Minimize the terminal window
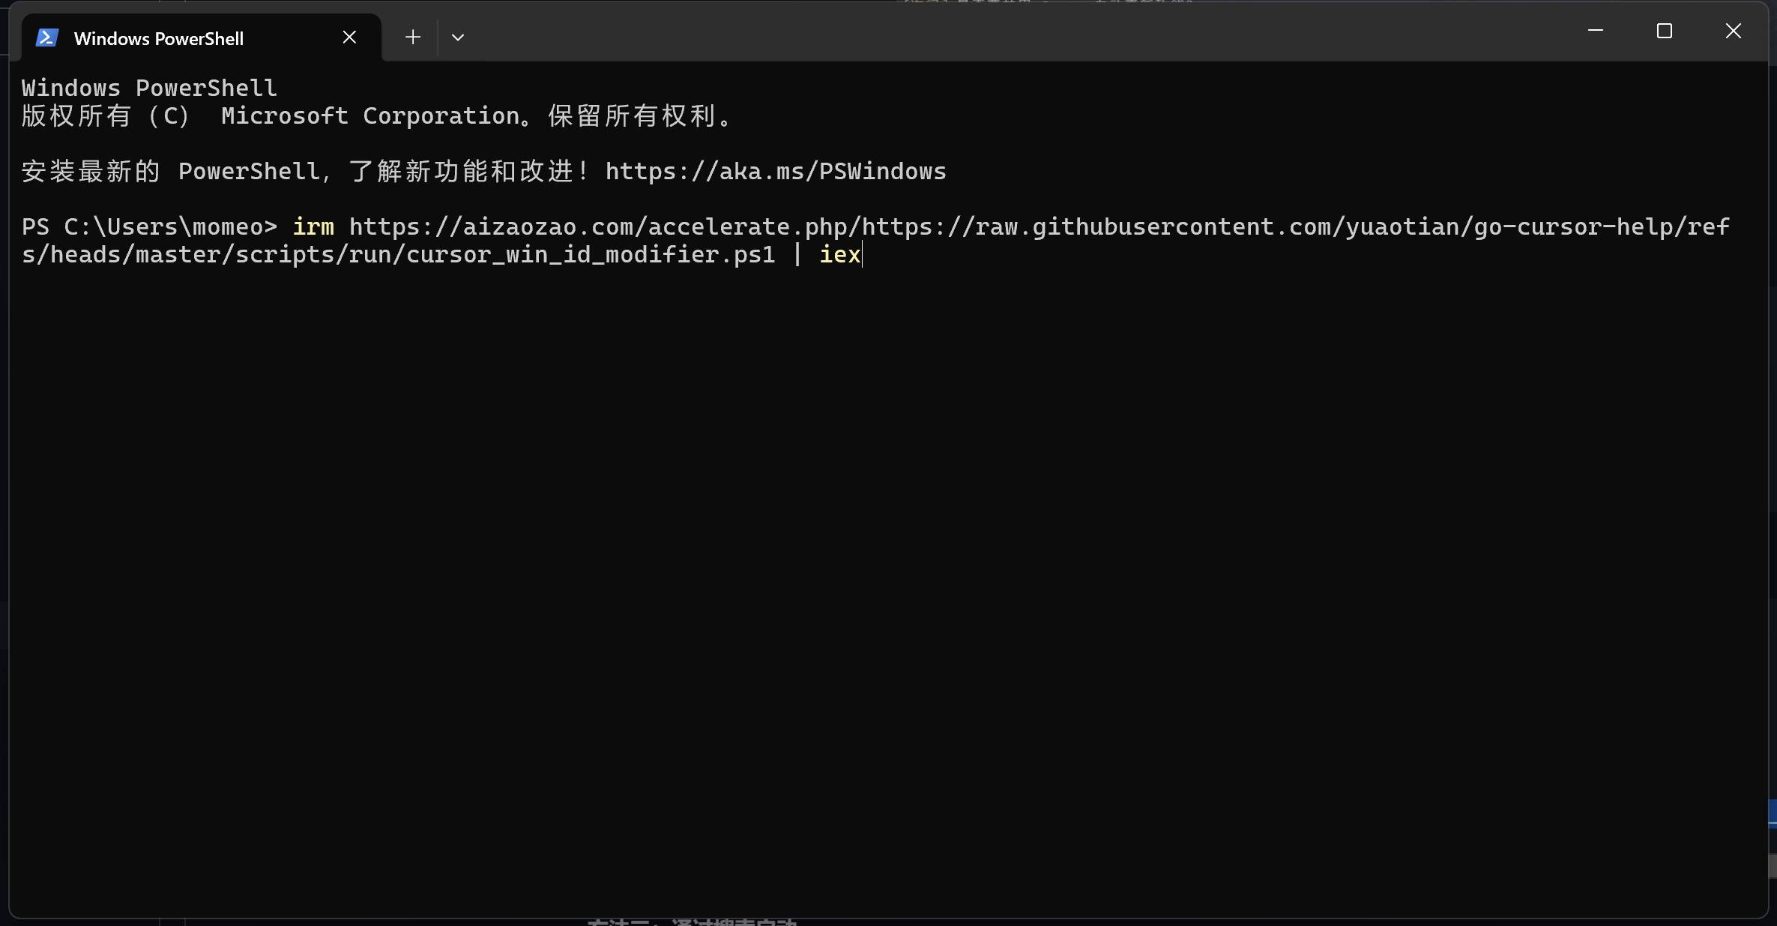The image size is (1777, 926). coord(1595,31)
